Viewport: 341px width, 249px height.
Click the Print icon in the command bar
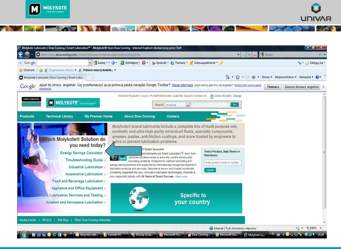pyautogui.click(x=253, y=77)
